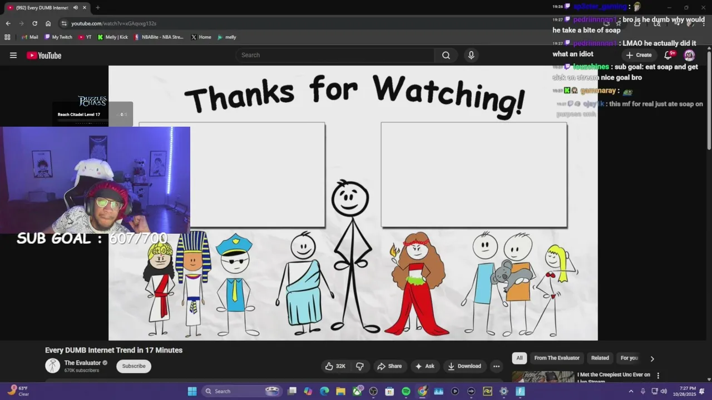Select the Related filter chip
712x400 pixels.
point(600,358)
